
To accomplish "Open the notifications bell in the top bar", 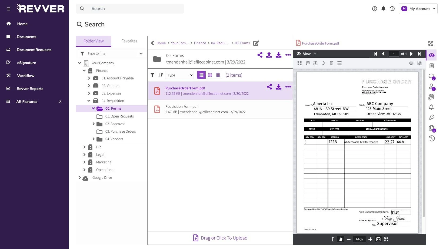I will coord(383,9).
